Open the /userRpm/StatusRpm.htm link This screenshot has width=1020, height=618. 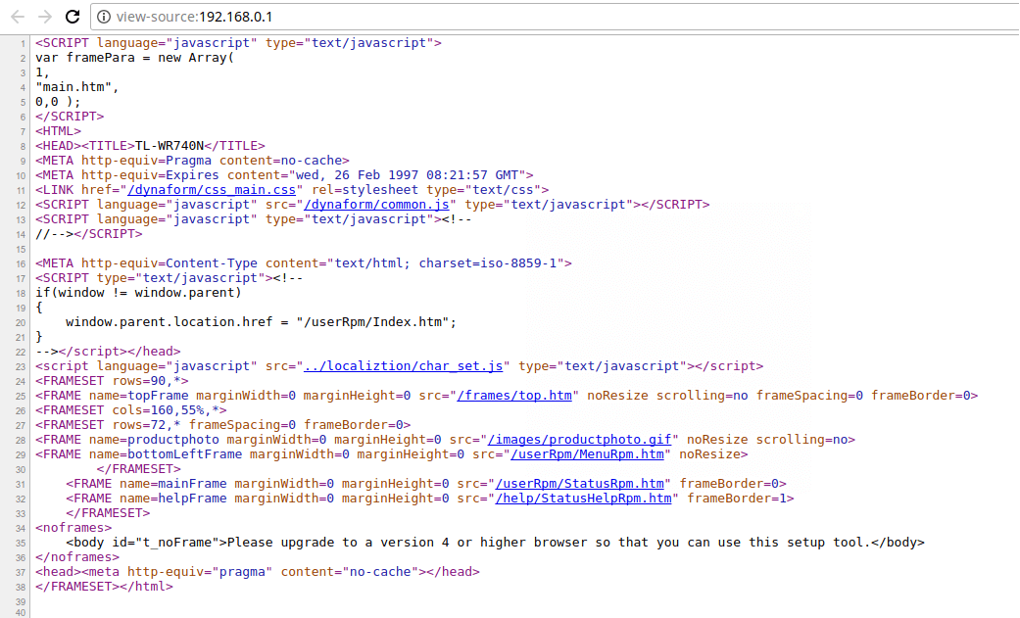point(579,484)
